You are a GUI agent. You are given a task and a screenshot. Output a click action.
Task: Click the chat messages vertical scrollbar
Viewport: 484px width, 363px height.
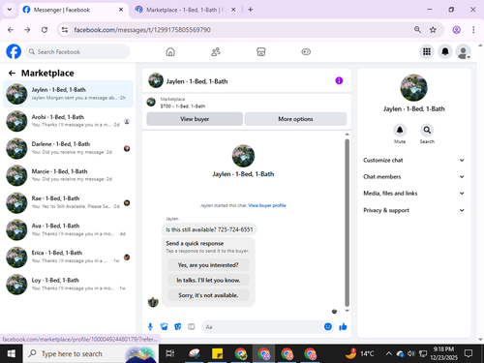347,223
